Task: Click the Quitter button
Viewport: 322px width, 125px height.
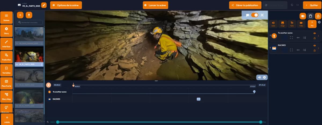Action: point(312,5)
